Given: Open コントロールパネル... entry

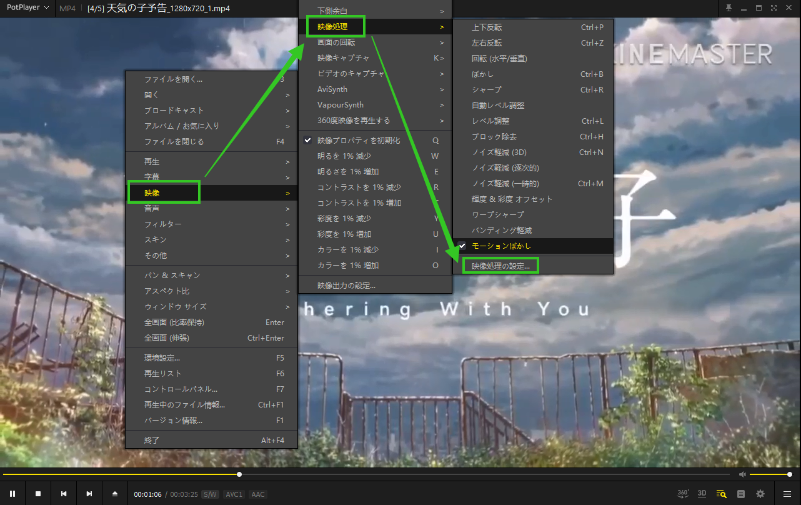Looking at the screenshot, I should coord(211,389).
